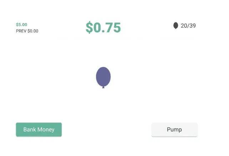
Task: Click the dollar sign of $0.75
Action: [89, 27]
